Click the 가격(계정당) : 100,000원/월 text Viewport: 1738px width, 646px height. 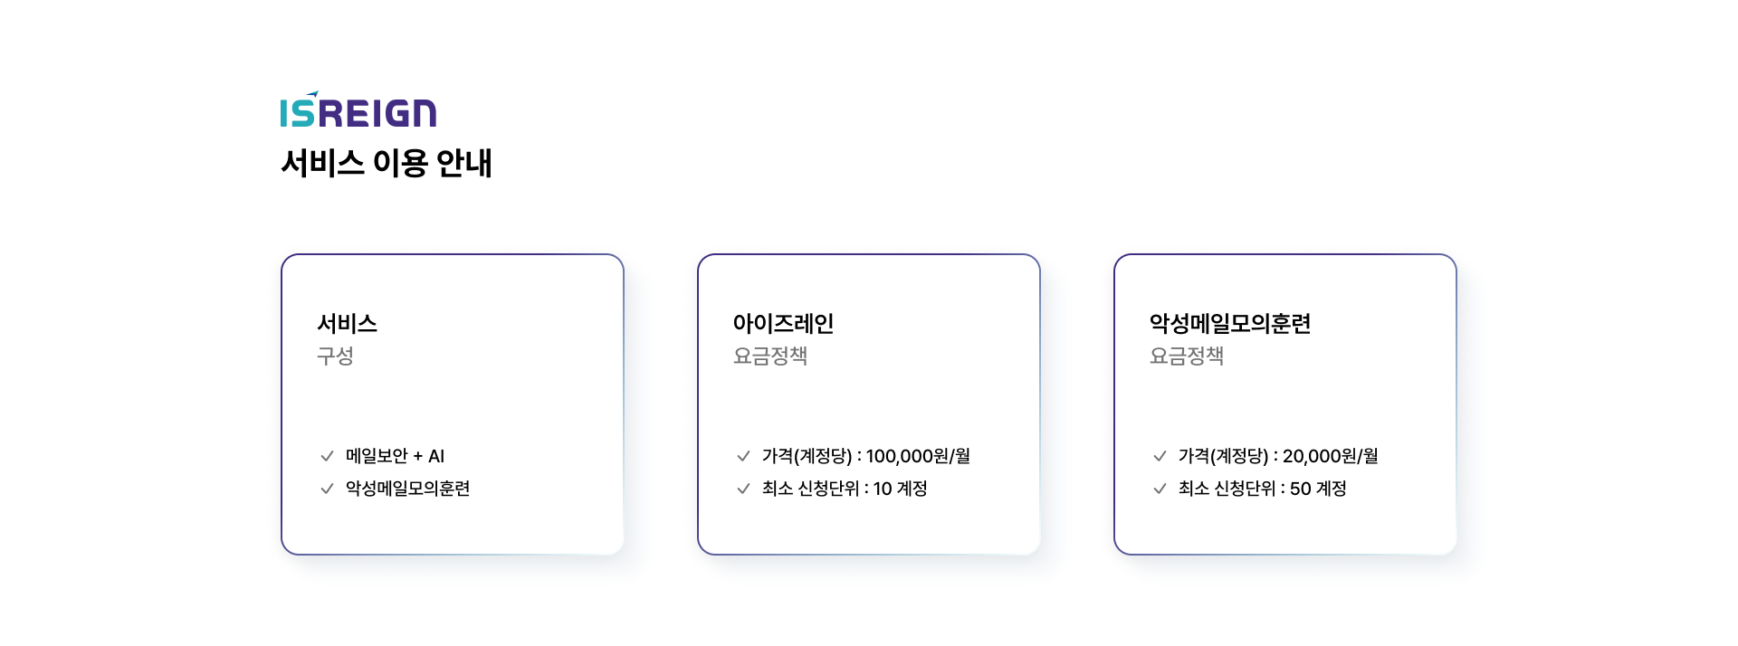tap(865, 456)
